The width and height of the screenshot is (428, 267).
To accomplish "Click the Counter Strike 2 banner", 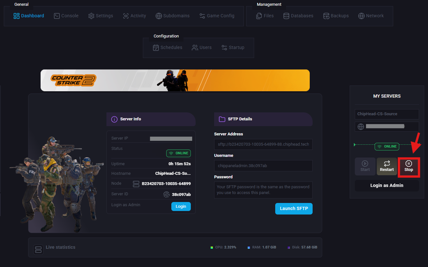I will [x=175, y=80].
